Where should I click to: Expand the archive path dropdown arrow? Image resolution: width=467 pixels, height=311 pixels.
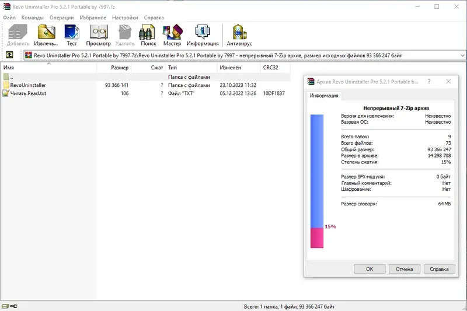pos(462,55)
